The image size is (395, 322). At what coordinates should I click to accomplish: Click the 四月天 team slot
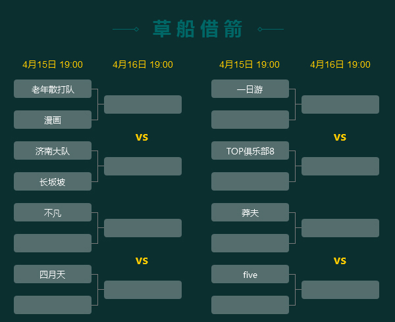coord(53,274)
